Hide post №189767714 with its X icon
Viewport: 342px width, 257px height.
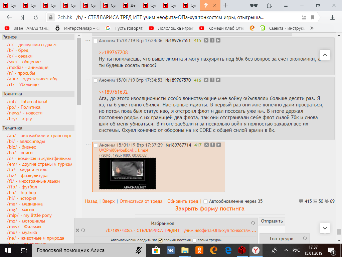click(206, 145)
